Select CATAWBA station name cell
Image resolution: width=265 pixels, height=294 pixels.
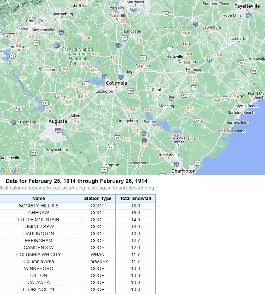39,282
